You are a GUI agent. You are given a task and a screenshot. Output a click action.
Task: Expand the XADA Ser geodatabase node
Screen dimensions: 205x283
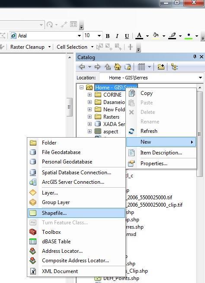(x=90, y=124)
